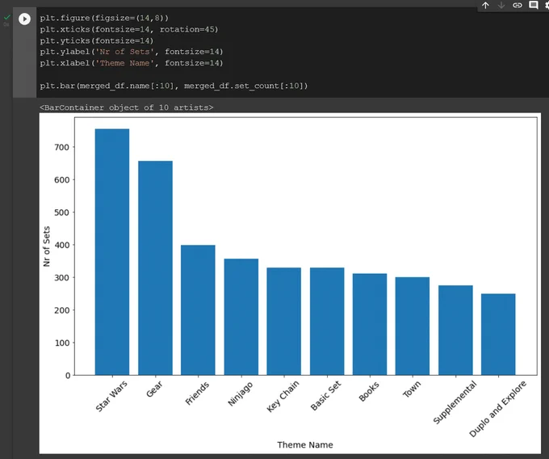Click the Basic Set bar in chart
Viewport: 549px width, 459px height.
[327, 322]
